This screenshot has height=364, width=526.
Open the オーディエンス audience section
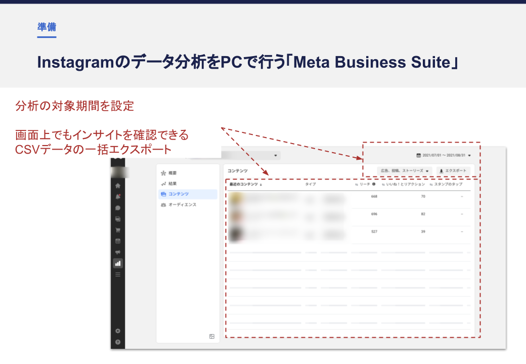click(188, 205)
